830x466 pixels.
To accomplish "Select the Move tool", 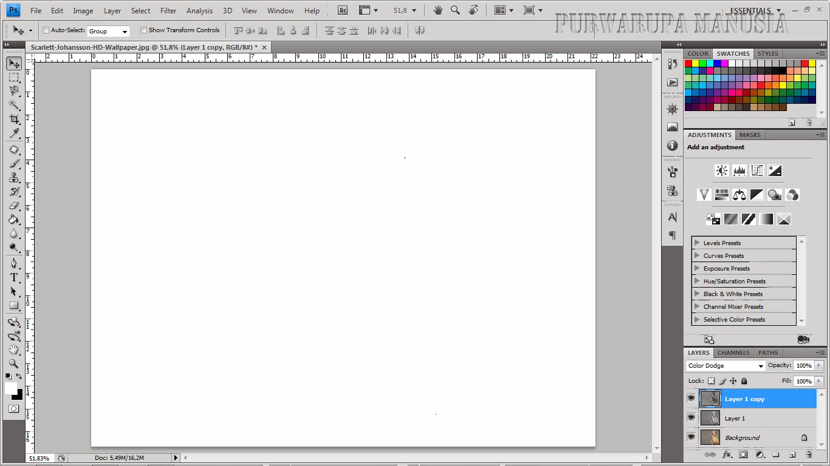I will click(13, 63).
